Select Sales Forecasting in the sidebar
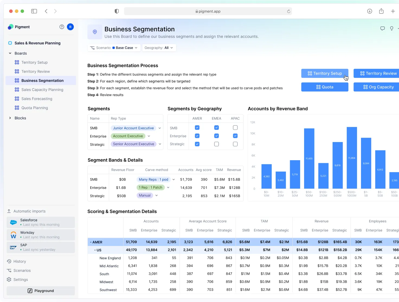 (x=37, y=99)
